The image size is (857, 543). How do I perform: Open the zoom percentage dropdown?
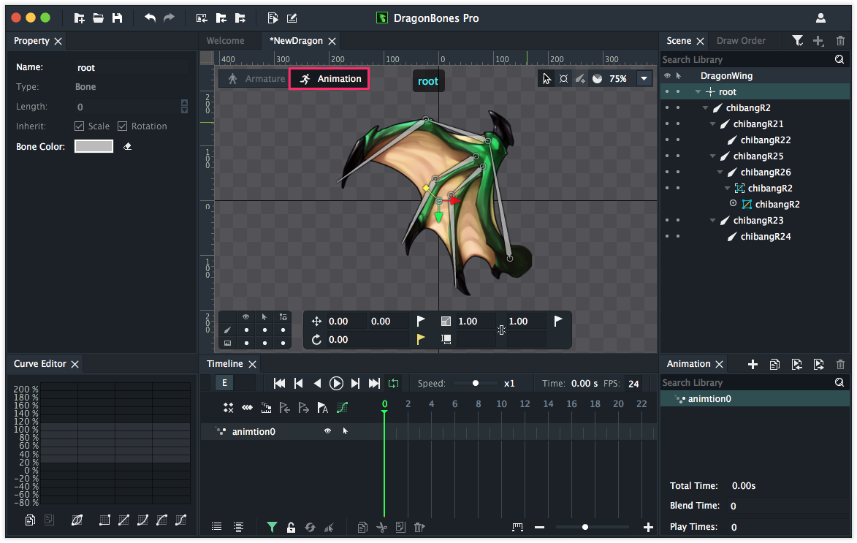point(644,79)
